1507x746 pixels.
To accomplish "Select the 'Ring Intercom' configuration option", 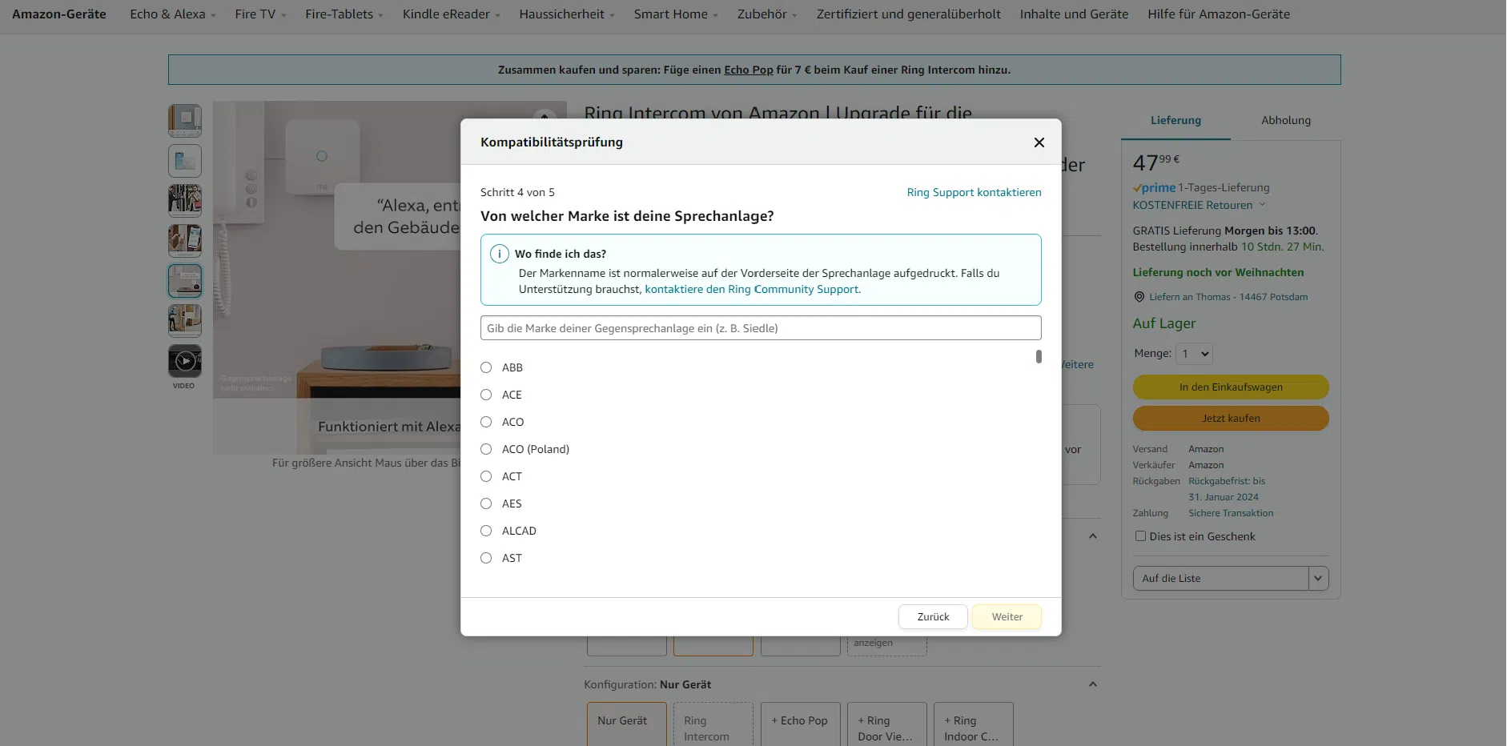I will point(713,724).
